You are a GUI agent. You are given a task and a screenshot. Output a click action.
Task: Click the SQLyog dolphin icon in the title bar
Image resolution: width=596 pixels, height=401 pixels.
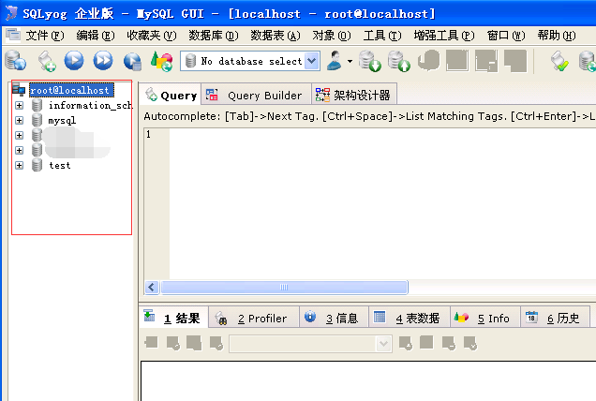(x=11, y=13)
